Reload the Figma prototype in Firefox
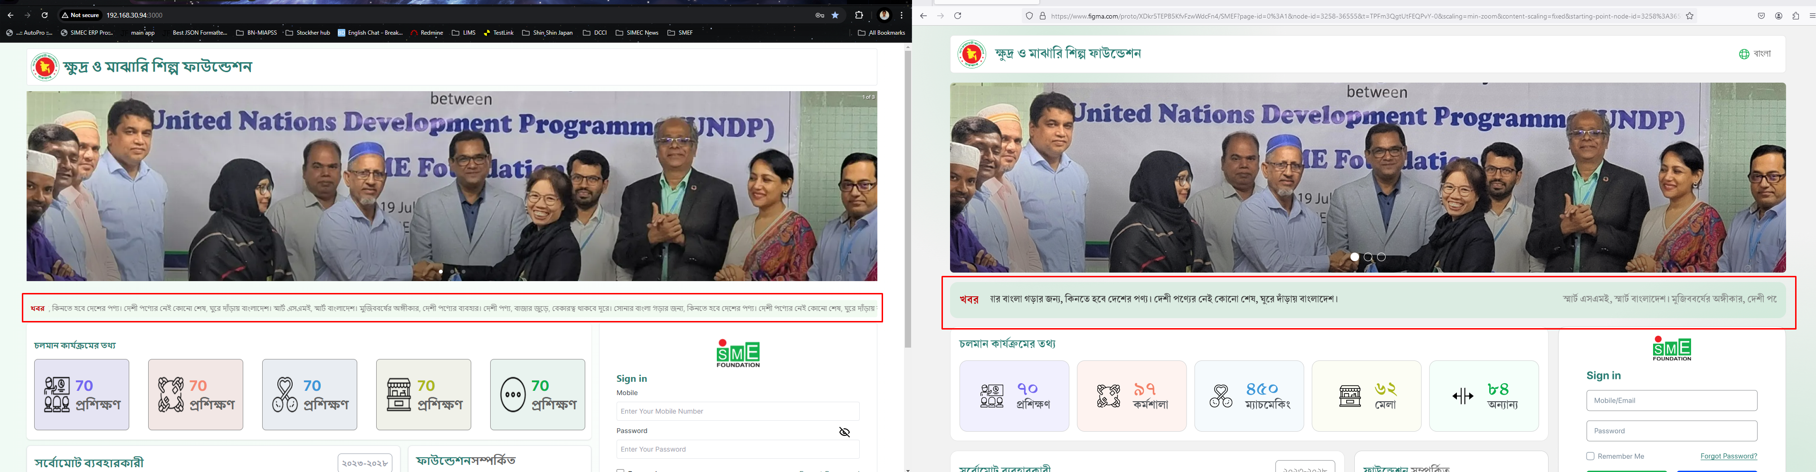 pos(958,16)
